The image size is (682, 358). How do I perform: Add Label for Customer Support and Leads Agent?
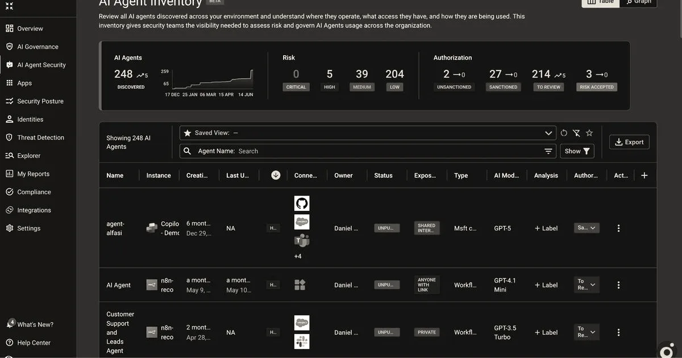pyautogui.click(x=546, y=332)
